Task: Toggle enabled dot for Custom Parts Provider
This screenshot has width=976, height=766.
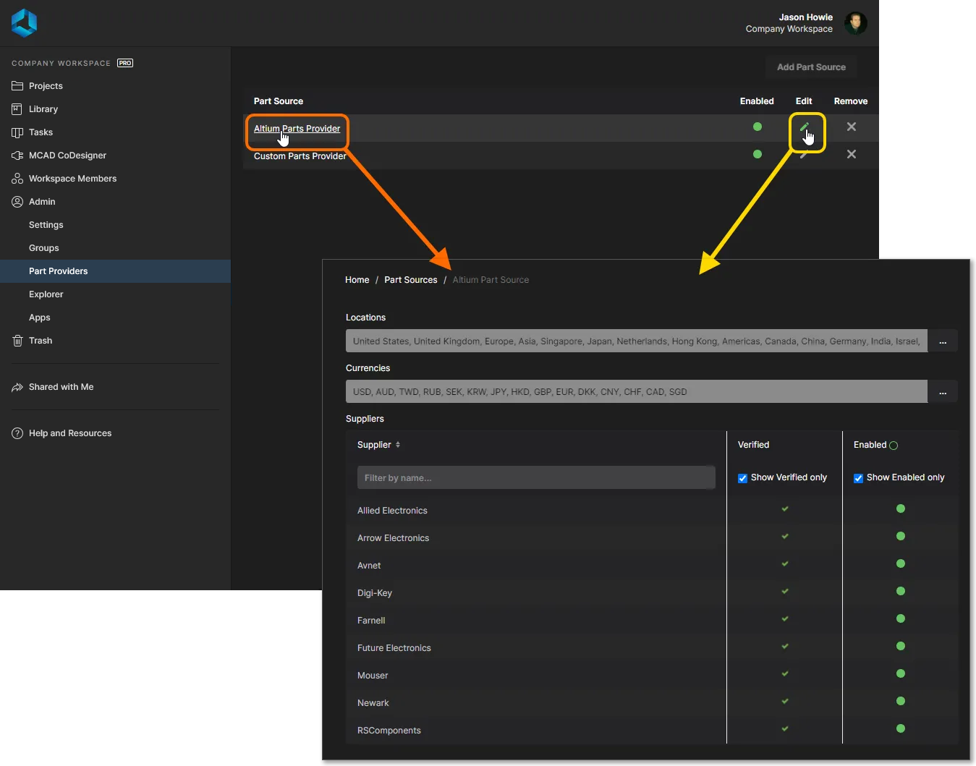Action: pos(758,154)
